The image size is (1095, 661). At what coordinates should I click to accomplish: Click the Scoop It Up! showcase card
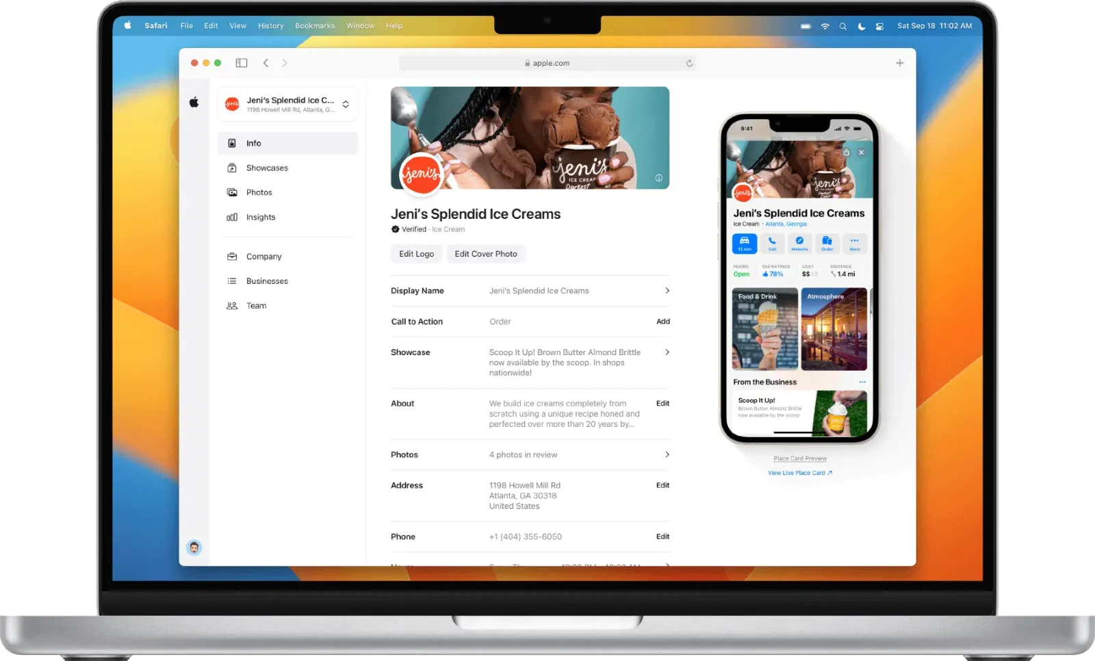pyautogui.click(x=799, y=413)
